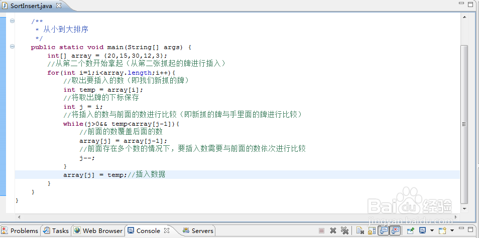Click the Terminate button in Console toolbar
The width and height of the screenshot is (479, 238).
point(321,230)
